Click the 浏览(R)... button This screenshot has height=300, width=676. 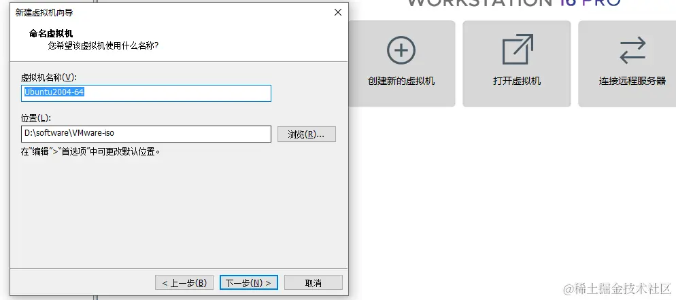tap(307, 134)
